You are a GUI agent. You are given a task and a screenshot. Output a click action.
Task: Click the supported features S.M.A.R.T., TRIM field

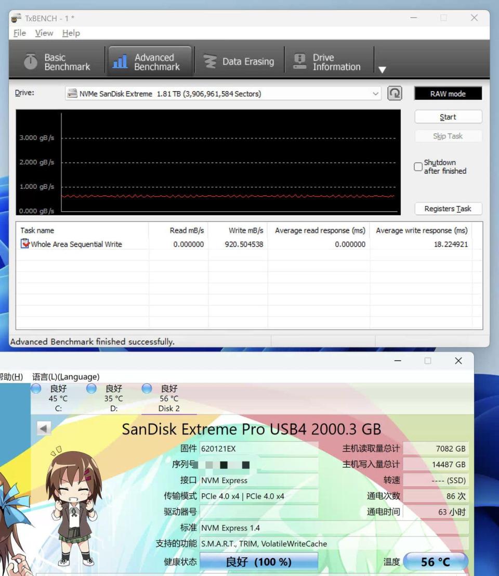pyautogui.click(x=334, y=544)
